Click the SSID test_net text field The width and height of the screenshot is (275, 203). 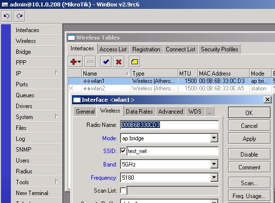pos(173,151)
